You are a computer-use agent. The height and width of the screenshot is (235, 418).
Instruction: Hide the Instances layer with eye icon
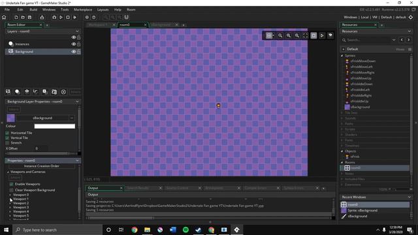click(x=74, y=44)
